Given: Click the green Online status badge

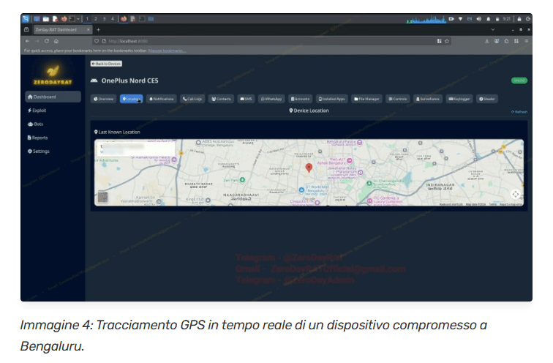Looking at the screenshot, I should pyautogui.click(x=519, y=81).
